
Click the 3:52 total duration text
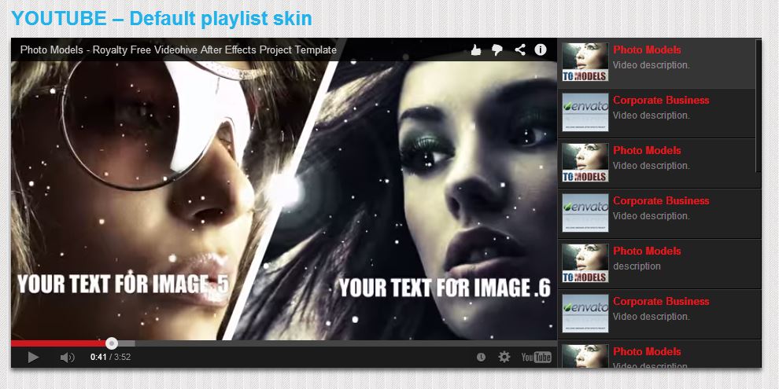(x=122, y=357)
